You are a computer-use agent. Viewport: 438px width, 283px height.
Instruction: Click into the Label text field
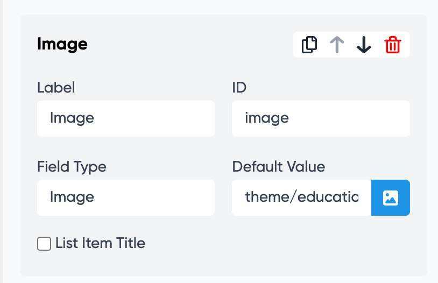125,118
